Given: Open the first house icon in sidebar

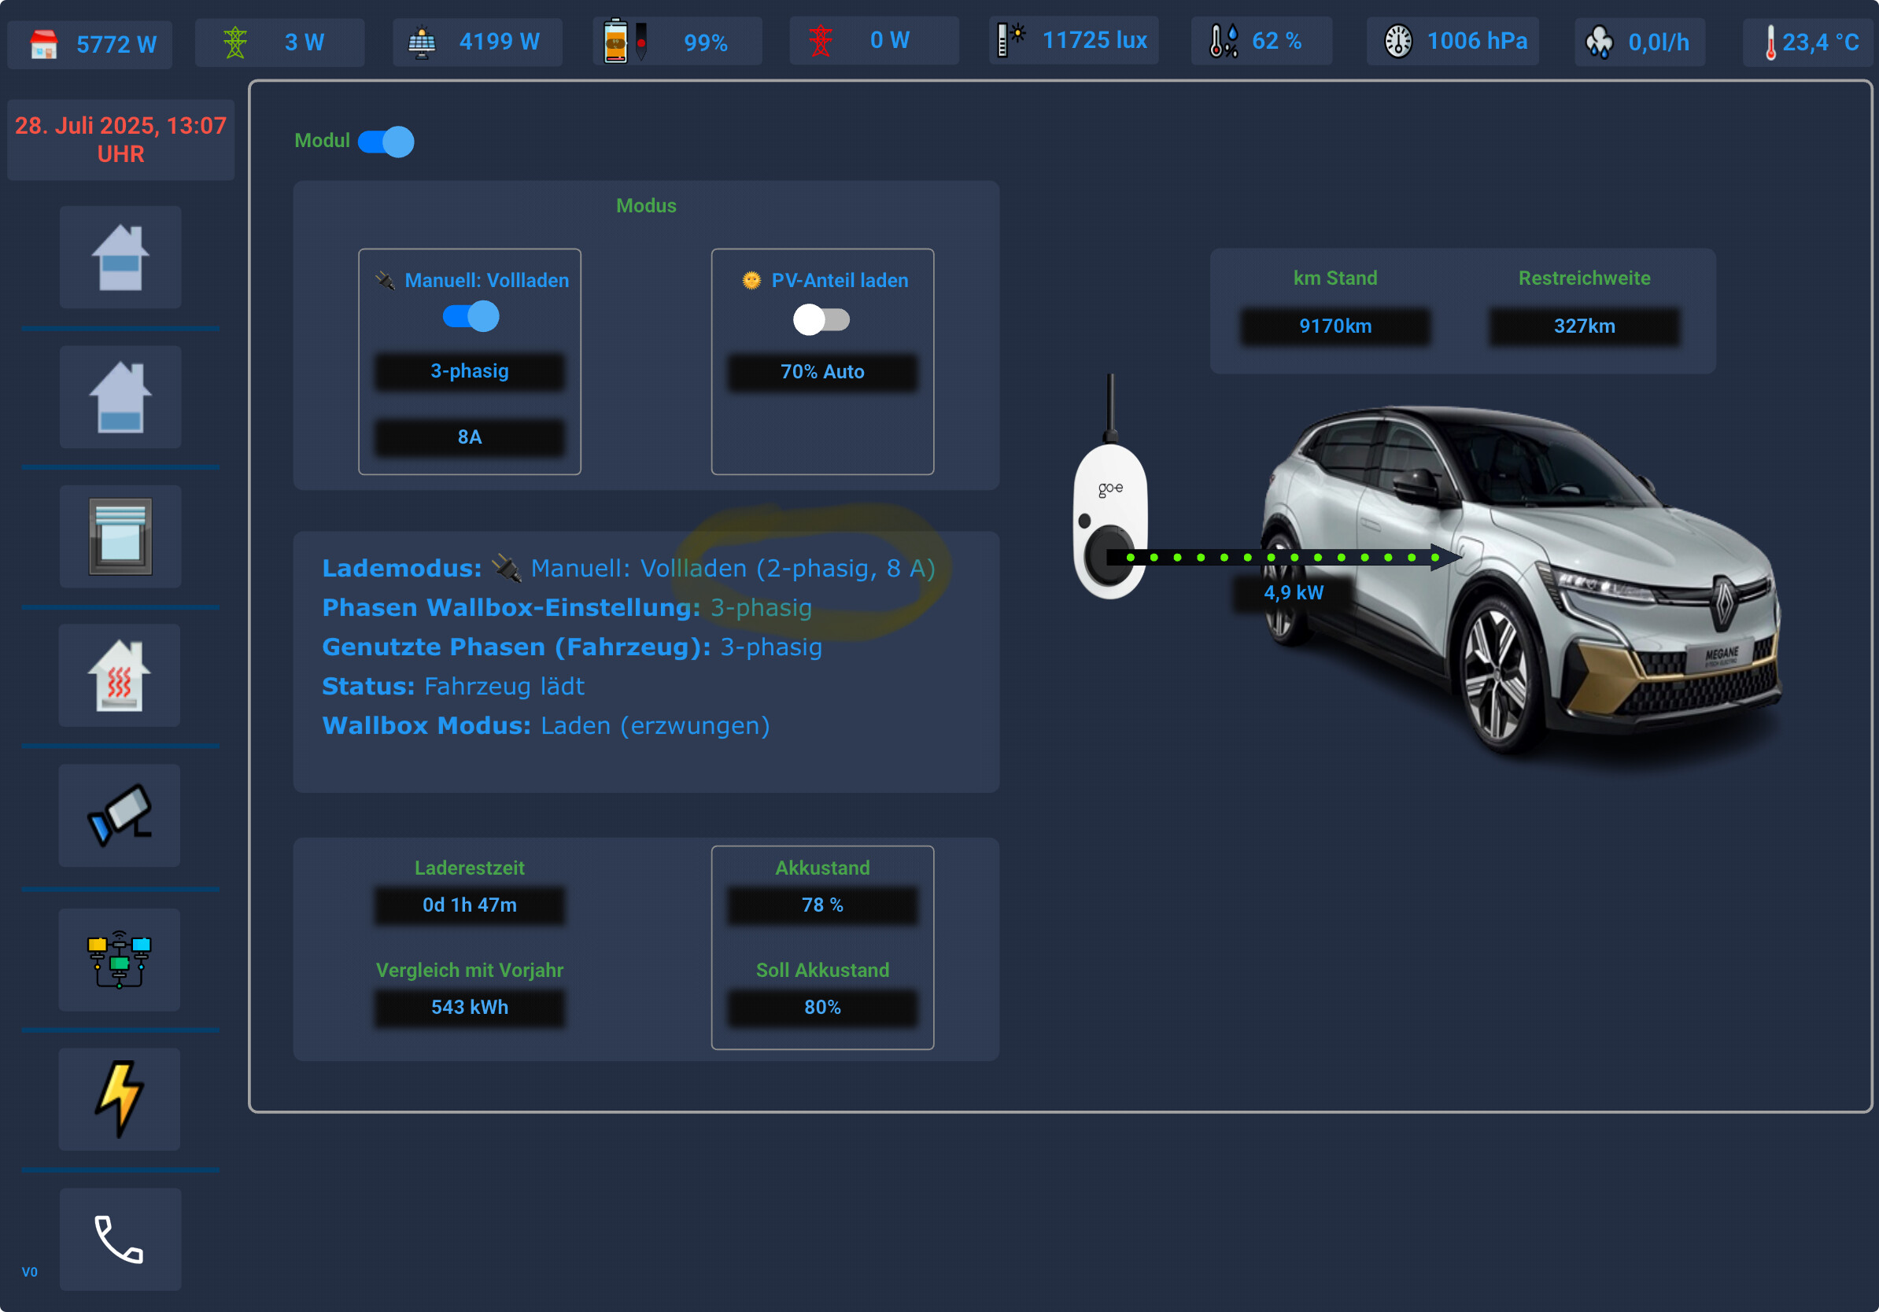Looking at the screenshot, I should pyautogui.click(x=120, y=258).
